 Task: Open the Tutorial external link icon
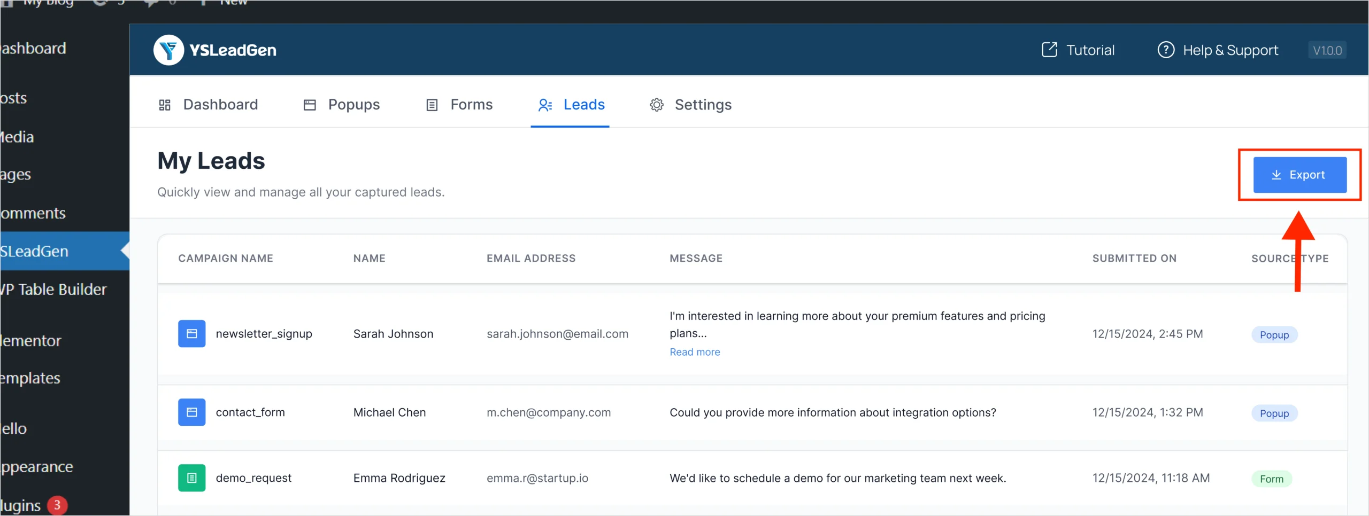pos(1049,50)
